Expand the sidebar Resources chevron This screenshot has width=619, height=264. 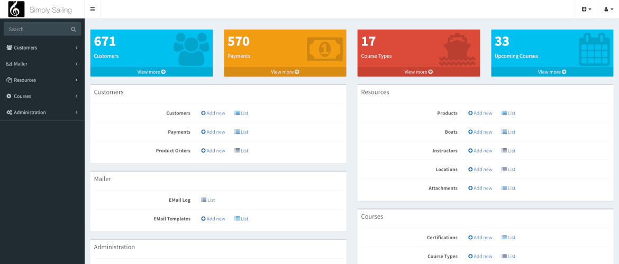[77, 80]
